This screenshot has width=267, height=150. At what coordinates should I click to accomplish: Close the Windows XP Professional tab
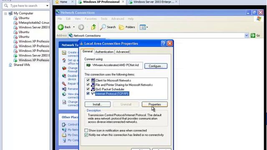(123, 2)
